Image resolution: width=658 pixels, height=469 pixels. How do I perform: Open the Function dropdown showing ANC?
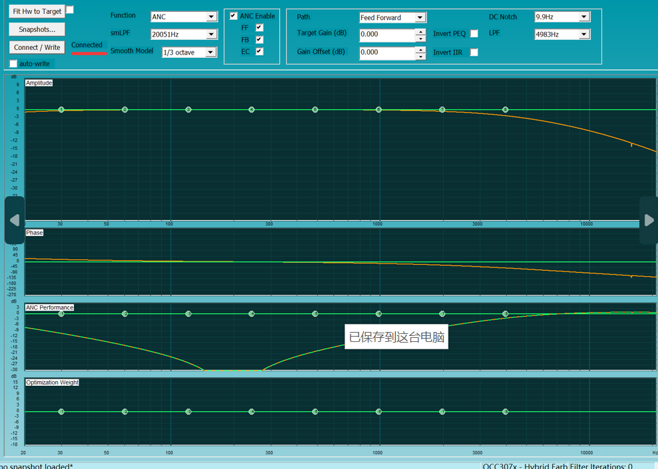[184, 17]
